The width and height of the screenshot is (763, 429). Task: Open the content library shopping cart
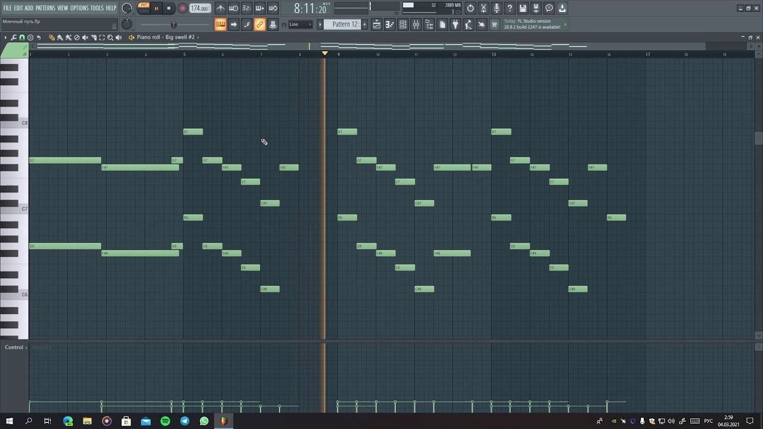(495, 24)
